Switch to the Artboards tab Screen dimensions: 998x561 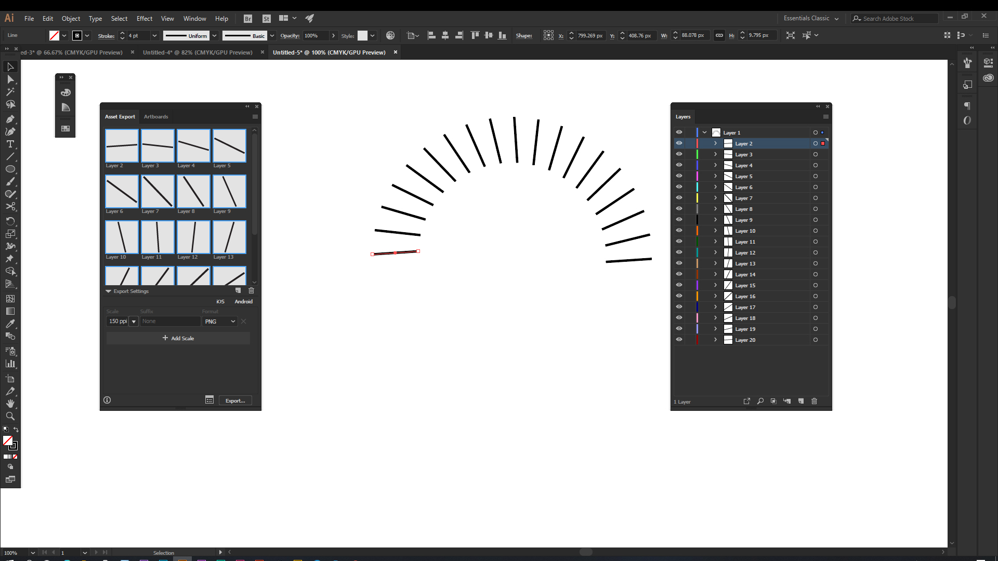pyautogui.click(x=155, y=116)
